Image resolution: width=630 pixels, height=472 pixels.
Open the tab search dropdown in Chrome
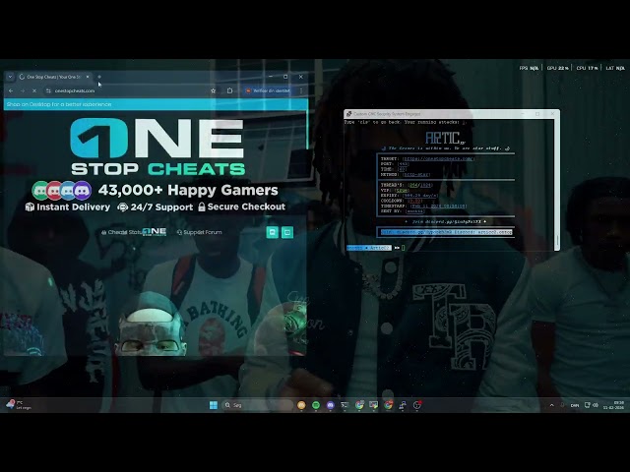pos(10,77)
